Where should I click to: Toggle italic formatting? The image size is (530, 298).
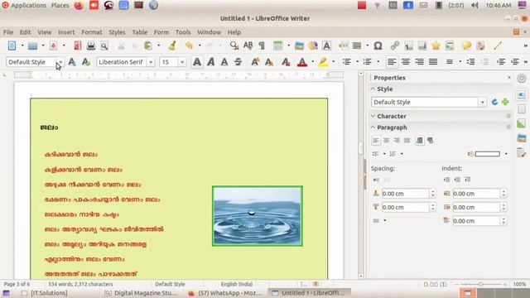[x=211, y=62]
